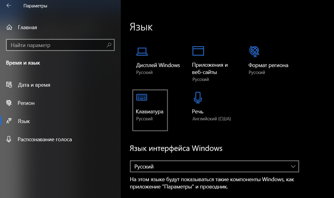Click the home icon next to Главная

tap(9, 27)
